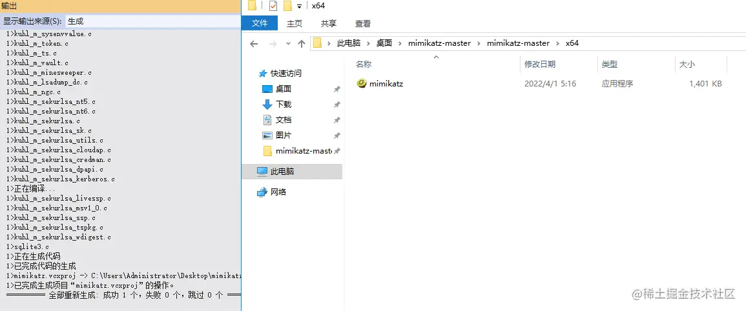Select 快速访问 in navigation pane

tap(286, 74)
